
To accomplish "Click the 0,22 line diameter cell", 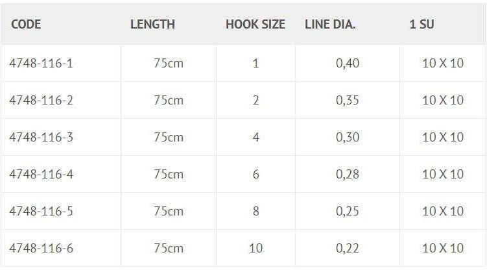I will pyautogui.click(x=348, y=248).
